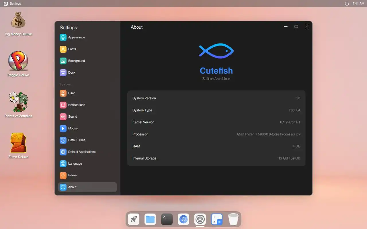This screenshot has width=367, height=229.
Task: Click the Background picture icon in sidebar
Action: coord(63,61)
